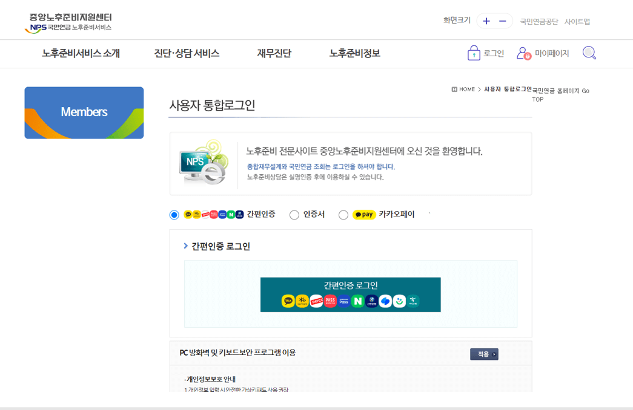
Task: Select the PAYCO login icon
Action: [x=317, y=301]
